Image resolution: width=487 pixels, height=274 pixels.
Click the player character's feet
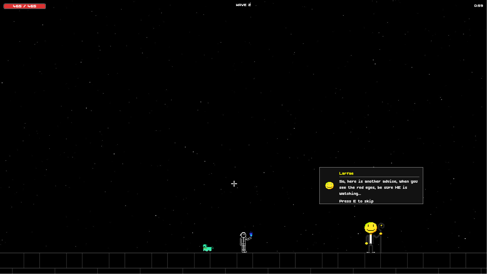coord(244,251)
